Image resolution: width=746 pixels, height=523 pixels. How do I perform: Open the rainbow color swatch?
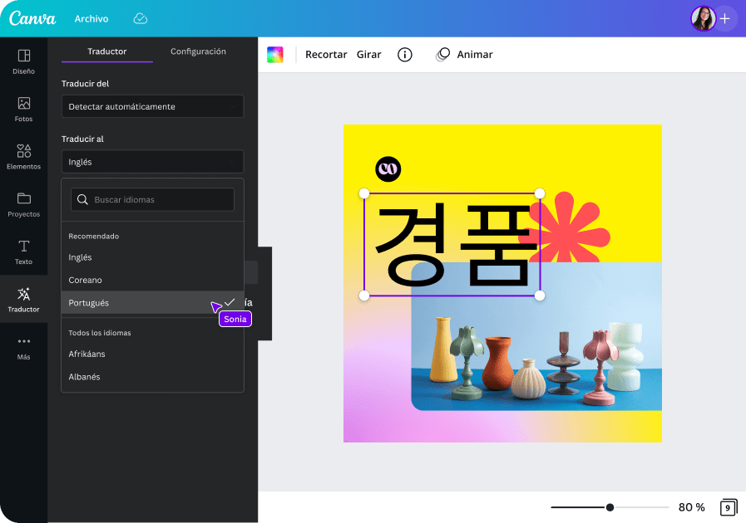point(275,53)
